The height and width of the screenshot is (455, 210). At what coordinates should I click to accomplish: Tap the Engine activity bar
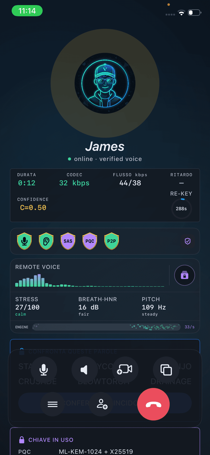coord(107,327)
